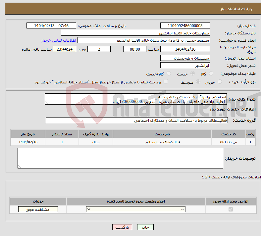Click the اعلام وضعیت مجوز توسط تامین کننده header

[x=136, y=201]
